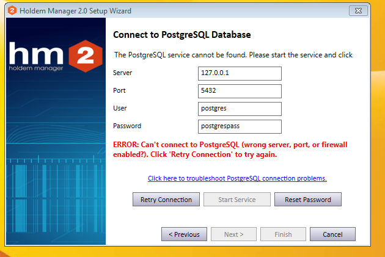Click the Holdem Manager icon in title bar

click(x=12, y=11)
